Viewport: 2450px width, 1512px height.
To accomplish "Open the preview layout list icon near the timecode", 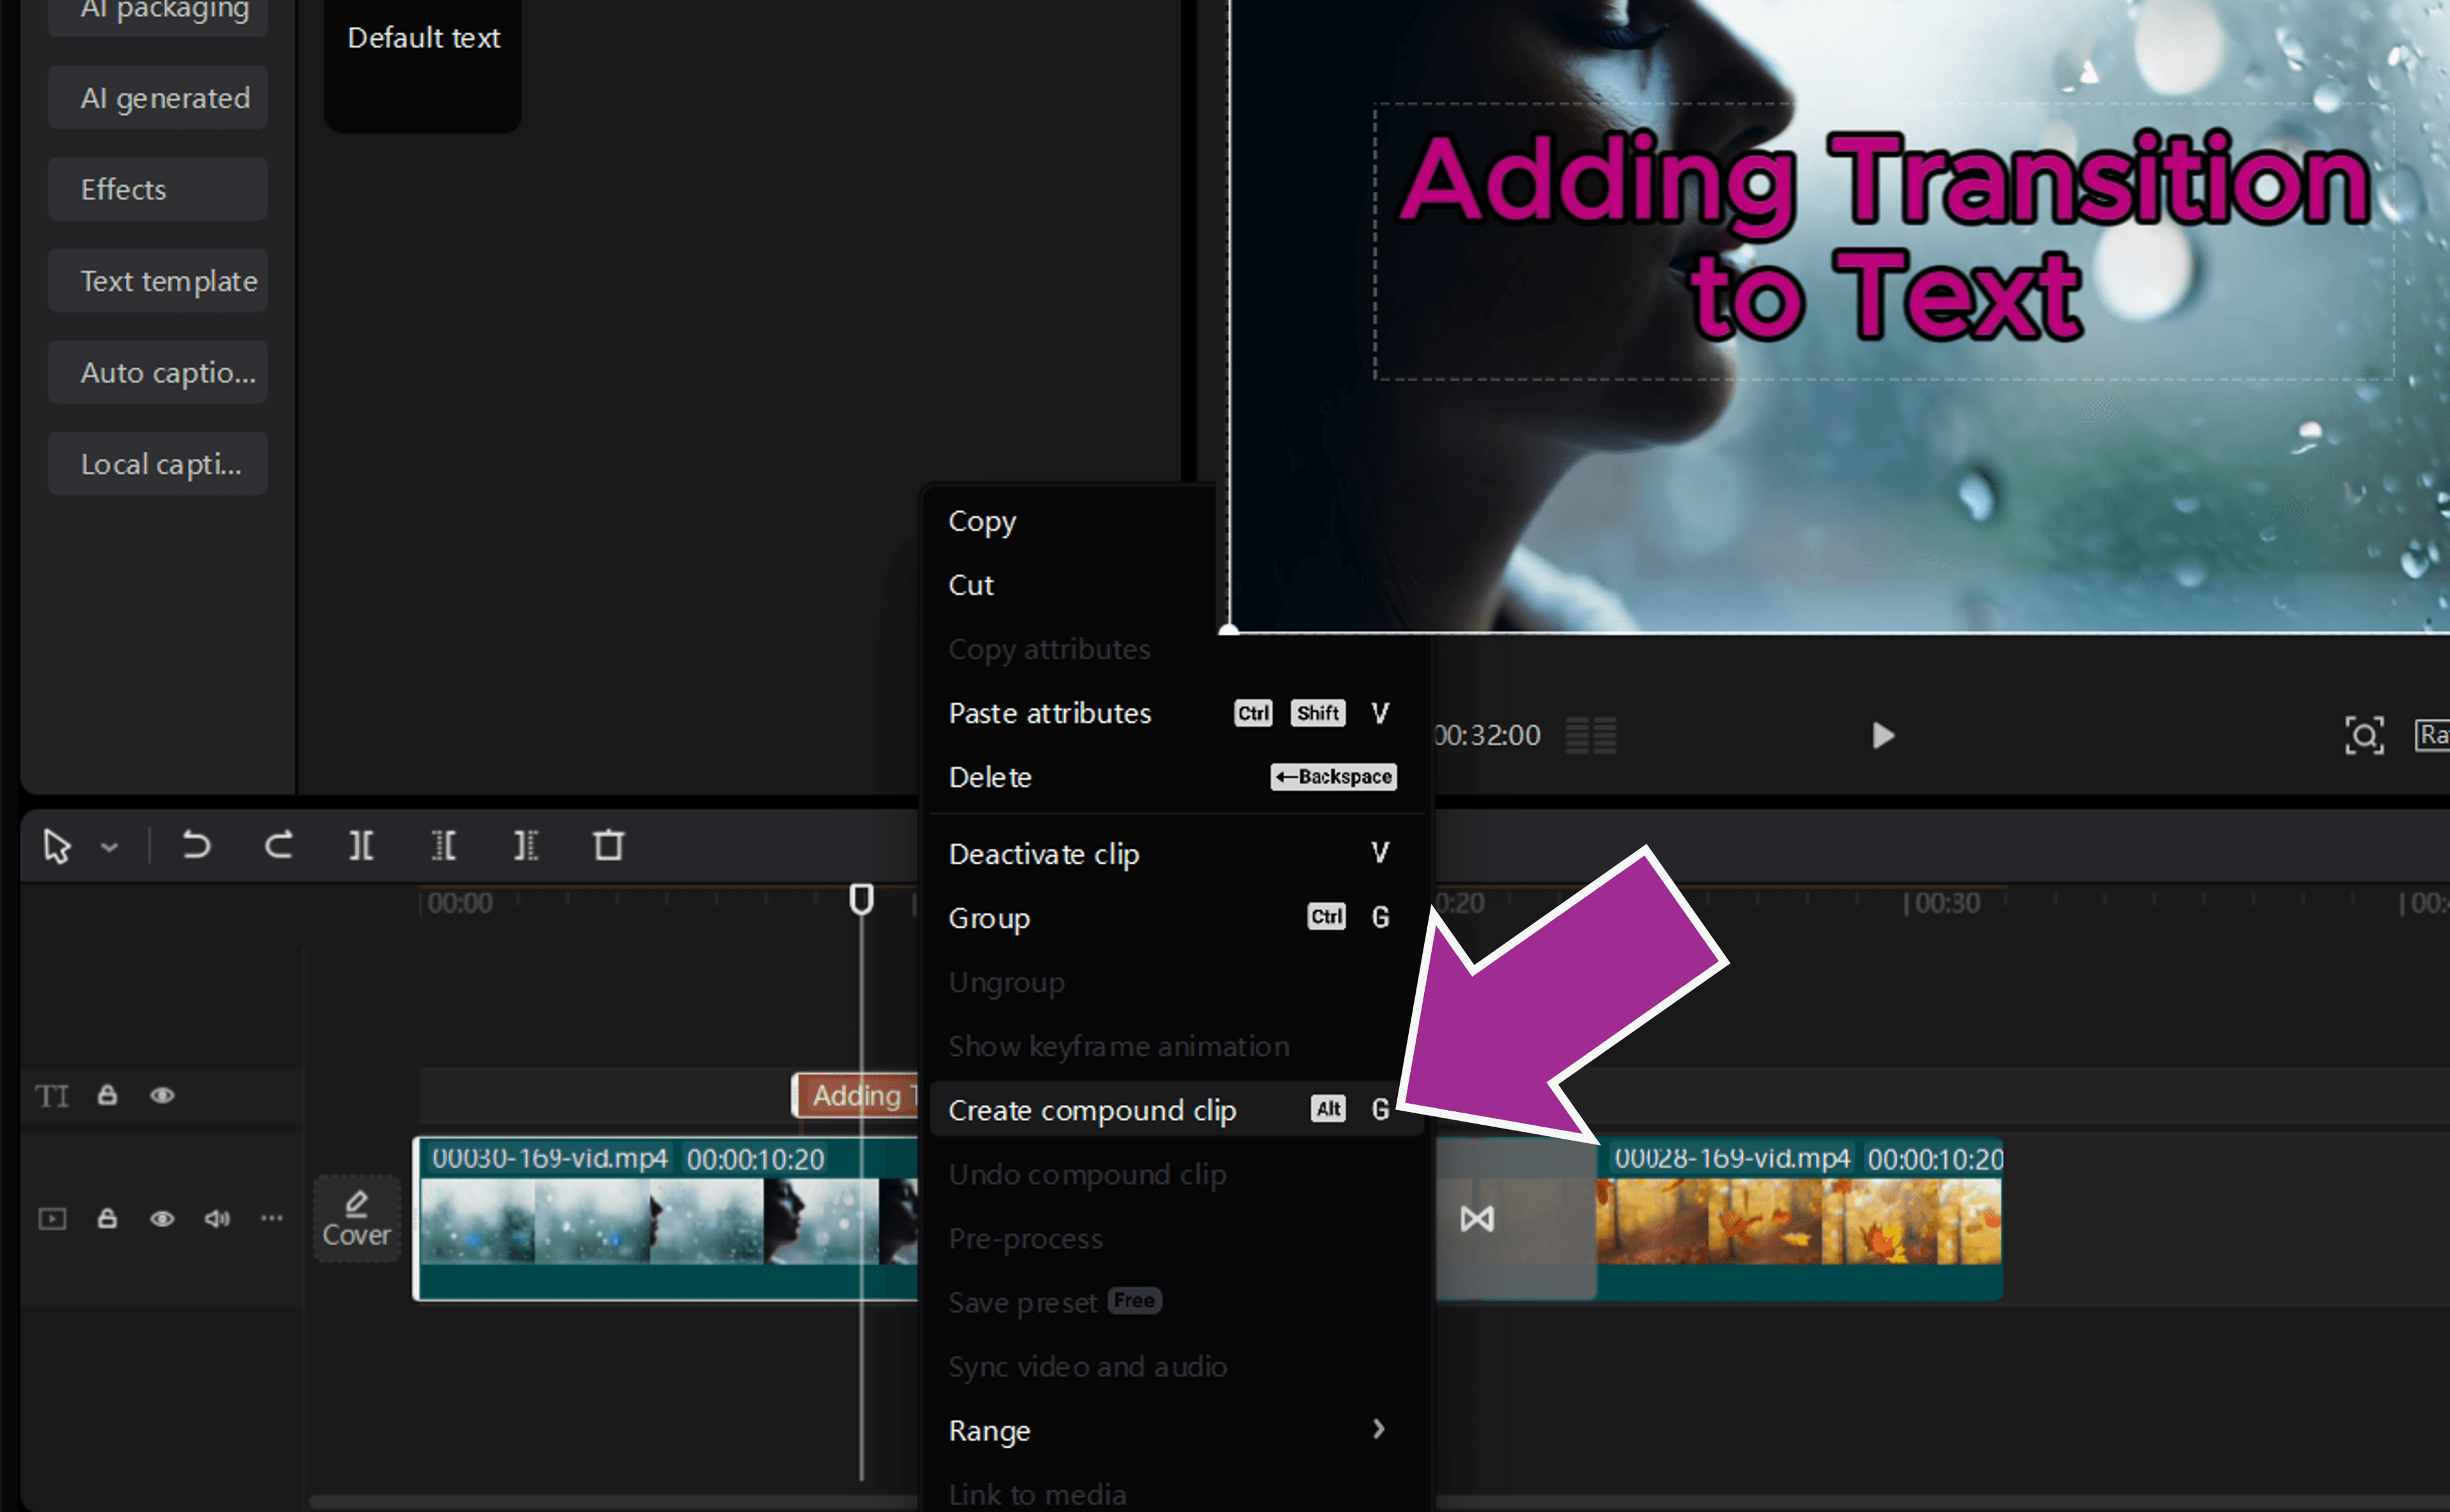I will 1590,736.
